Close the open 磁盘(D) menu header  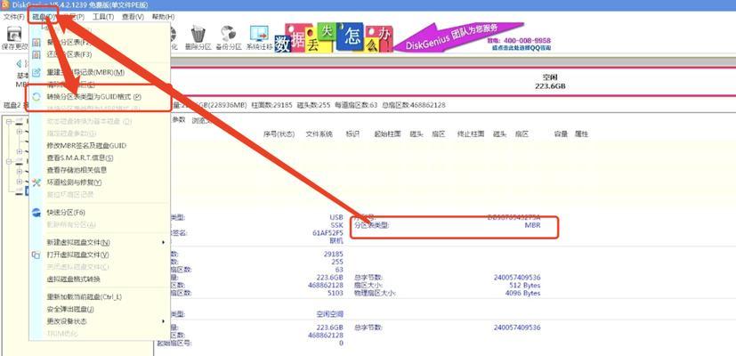[44, 17]
